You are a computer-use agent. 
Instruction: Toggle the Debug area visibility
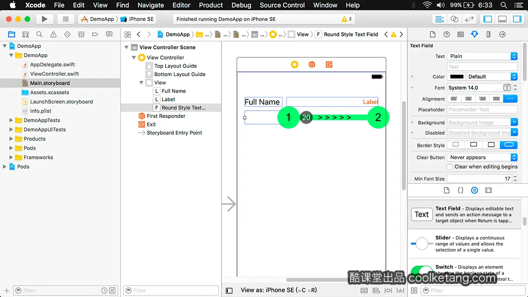click(502, 19)
